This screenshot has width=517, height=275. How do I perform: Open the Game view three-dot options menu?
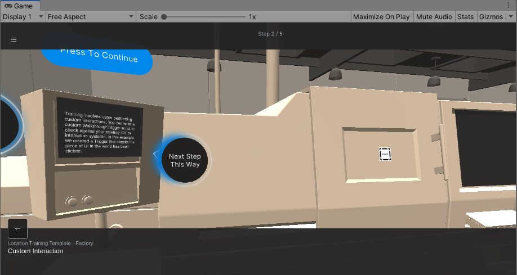(509, 5)
